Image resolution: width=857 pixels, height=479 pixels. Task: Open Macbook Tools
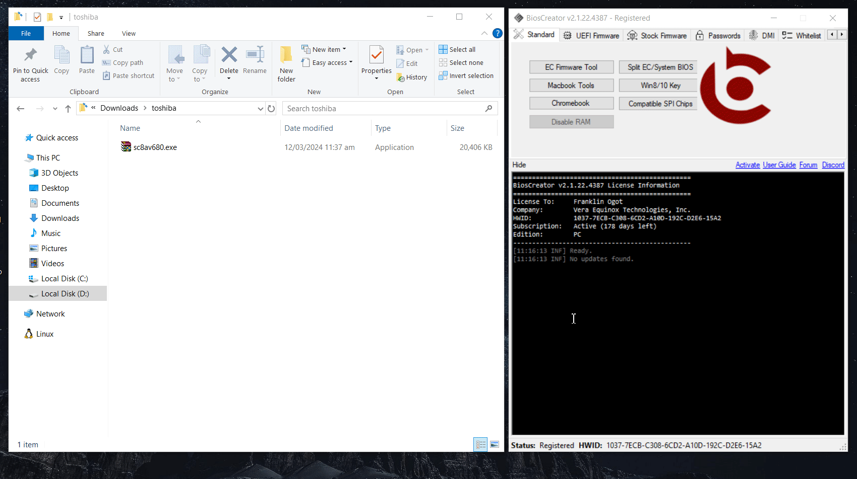pyautogui.click(x=571, y=85)
